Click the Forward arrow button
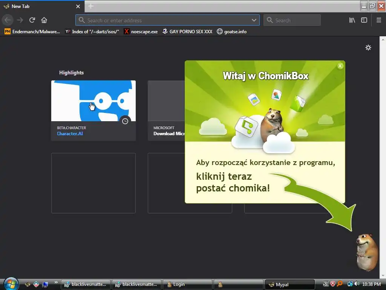 point(20,20)
